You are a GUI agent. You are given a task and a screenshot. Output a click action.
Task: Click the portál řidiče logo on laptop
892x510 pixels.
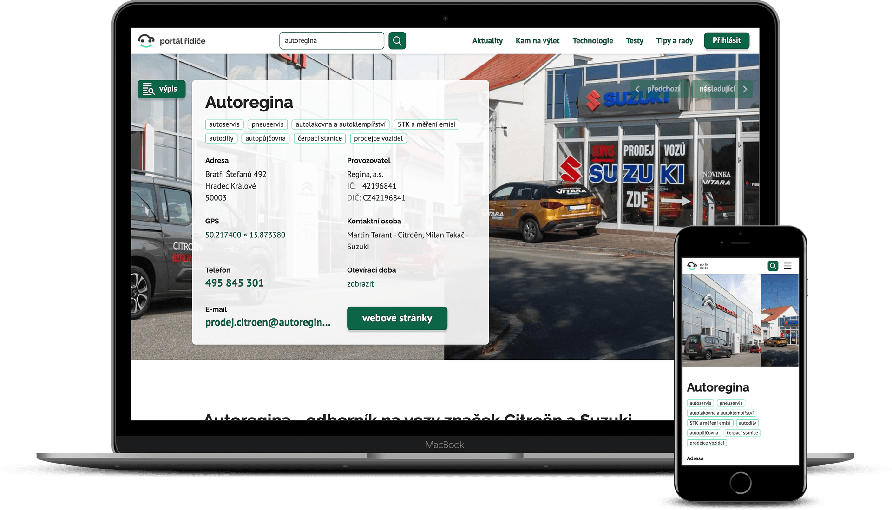[171, 41]
